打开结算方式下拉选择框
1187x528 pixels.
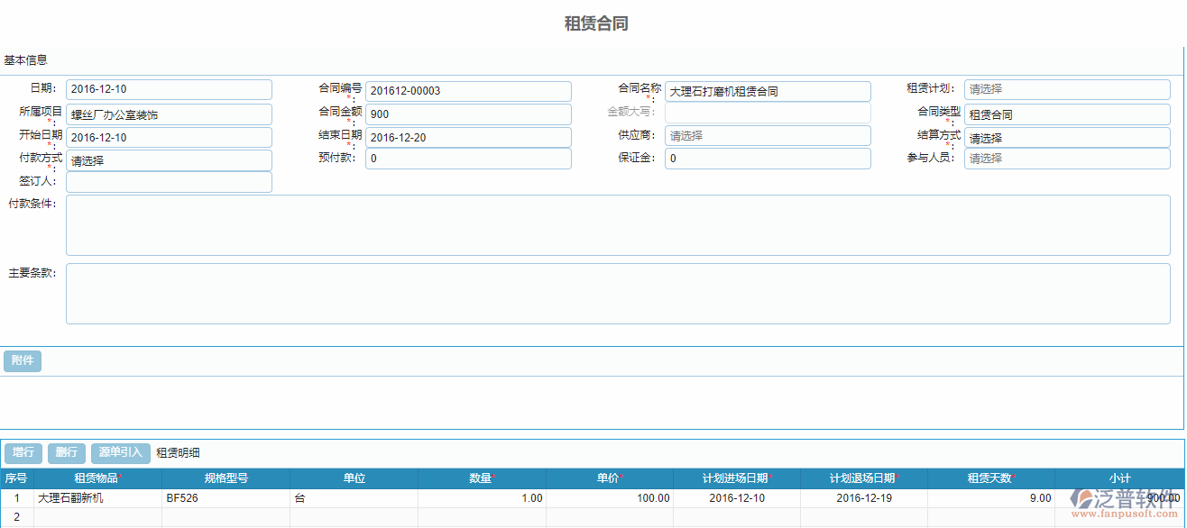1067,137
